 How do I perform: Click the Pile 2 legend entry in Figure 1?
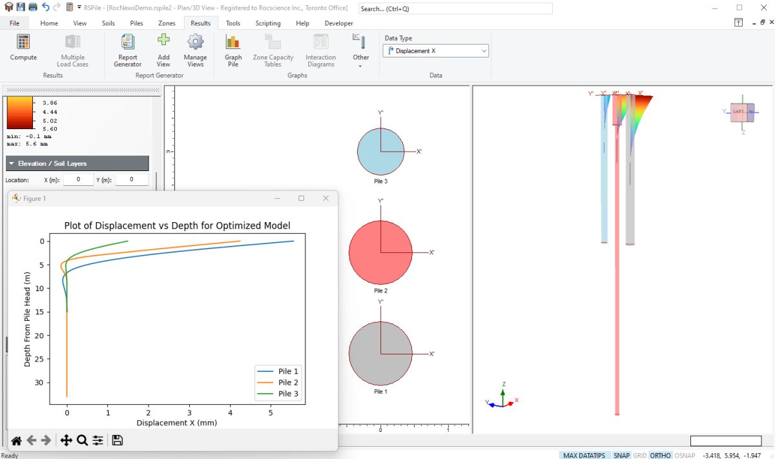278,382
